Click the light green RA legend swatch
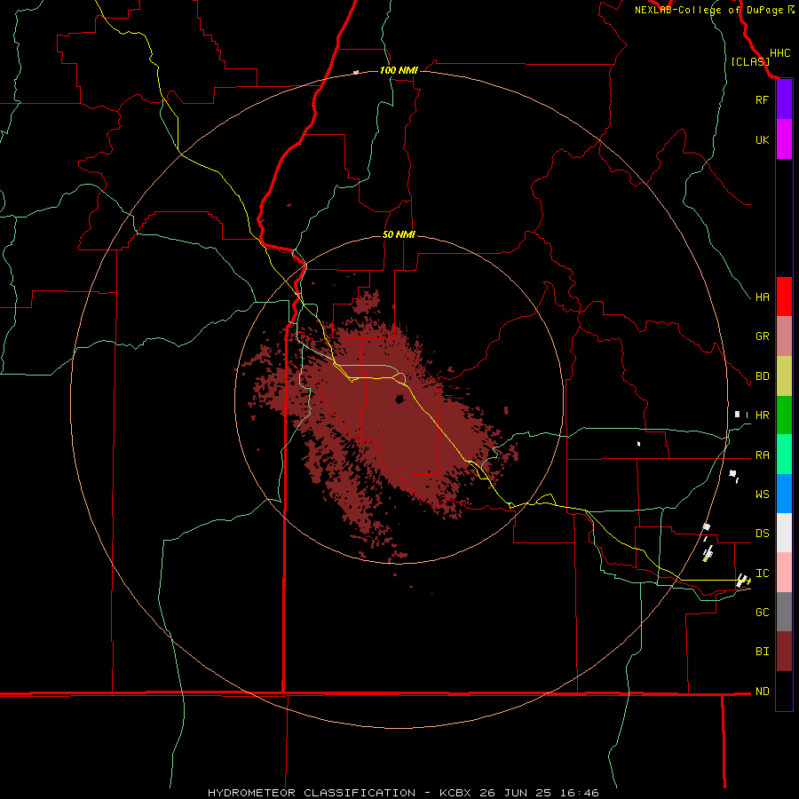 784,455
